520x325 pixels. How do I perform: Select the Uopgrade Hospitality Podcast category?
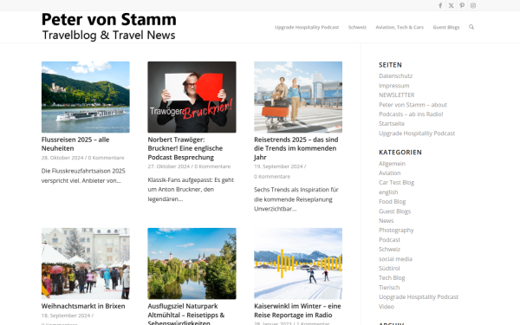coord(419,296)
